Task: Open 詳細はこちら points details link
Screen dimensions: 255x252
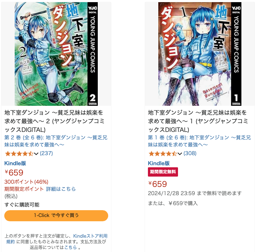Action: (x=61, y=189)
